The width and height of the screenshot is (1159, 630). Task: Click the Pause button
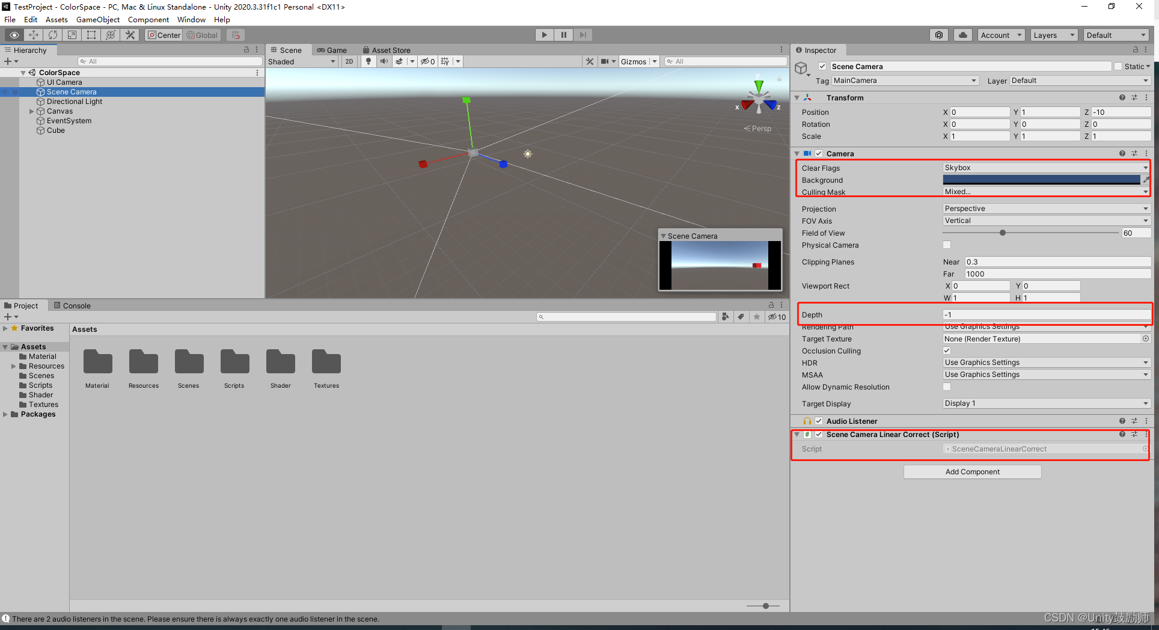tap(564, 35)
